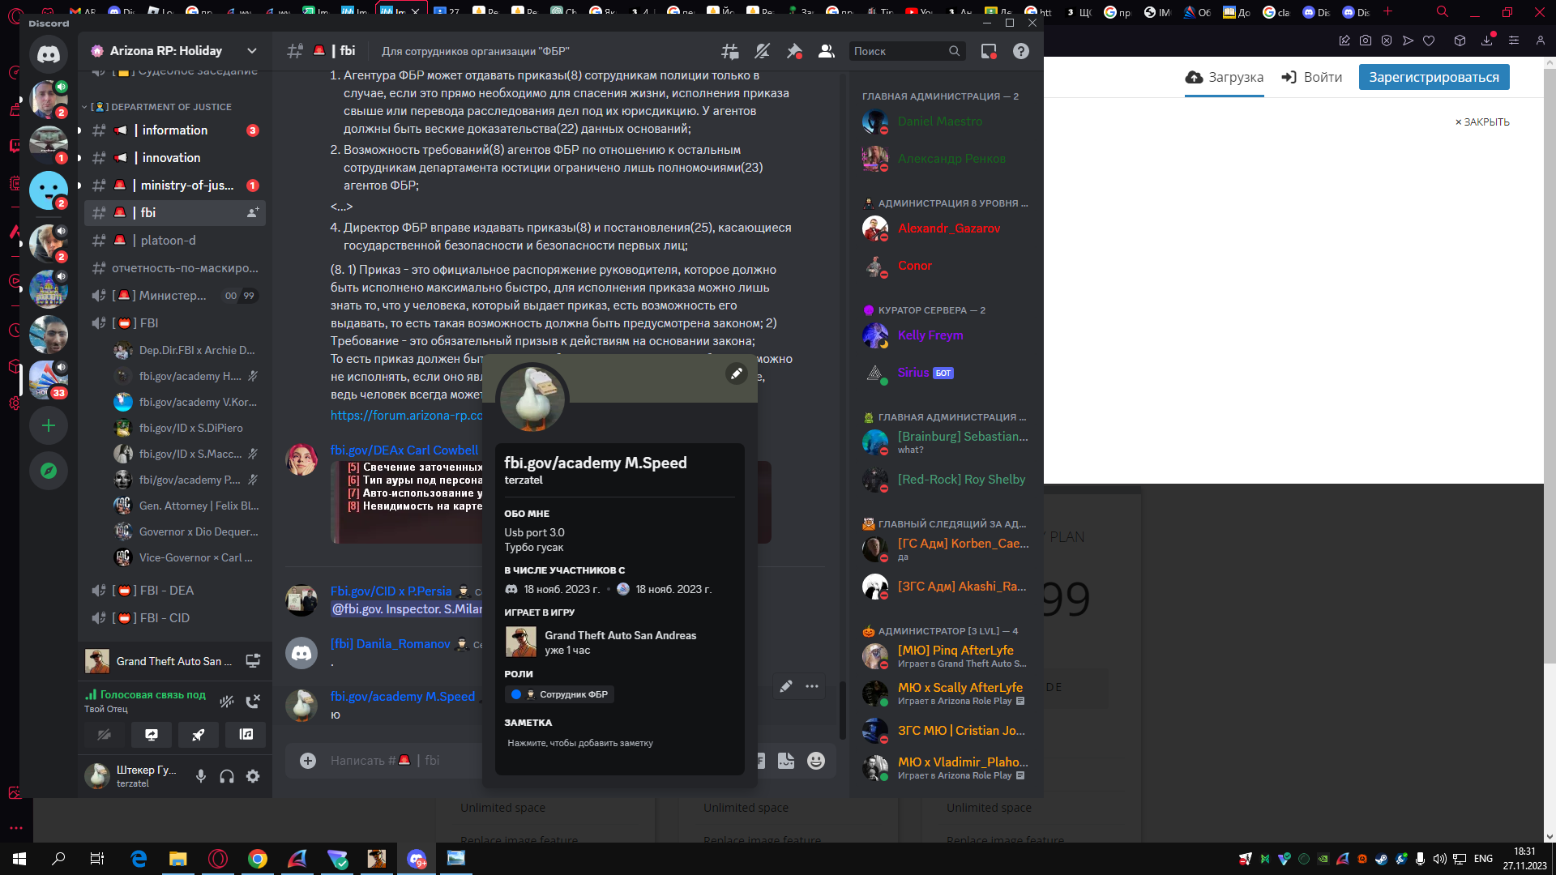The height and width of the screenshot is (875, 1556).
Task: Disconnect from voice channel
Action: point(253,701)
